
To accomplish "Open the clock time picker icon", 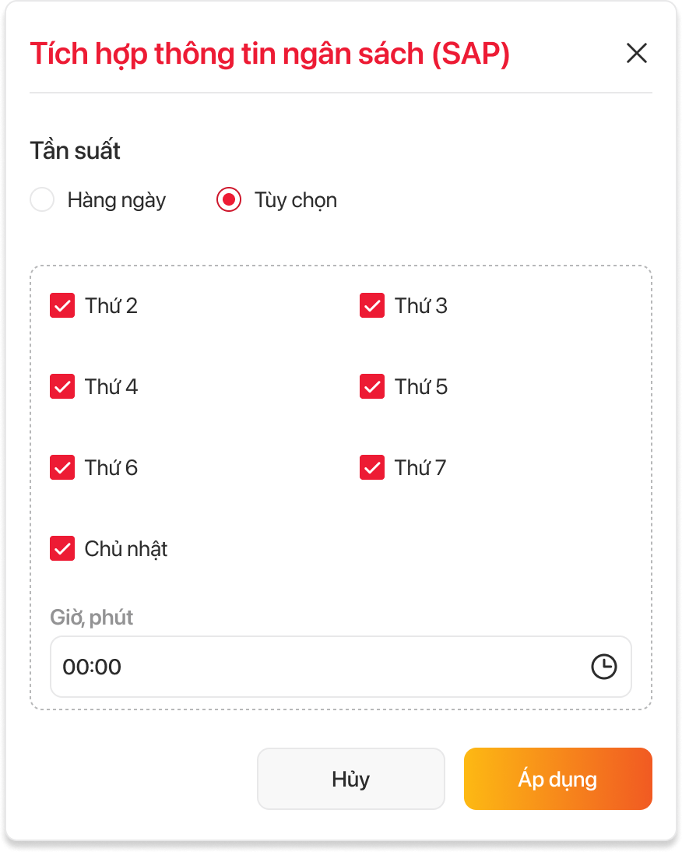I will 603,667.
